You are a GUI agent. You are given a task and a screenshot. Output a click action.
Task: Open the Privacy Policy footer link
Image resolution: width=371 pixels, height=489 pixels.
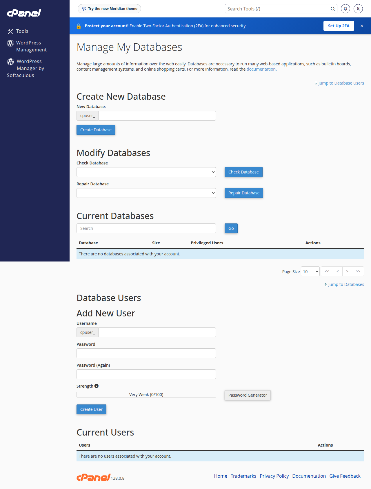(x=274, y=476)
